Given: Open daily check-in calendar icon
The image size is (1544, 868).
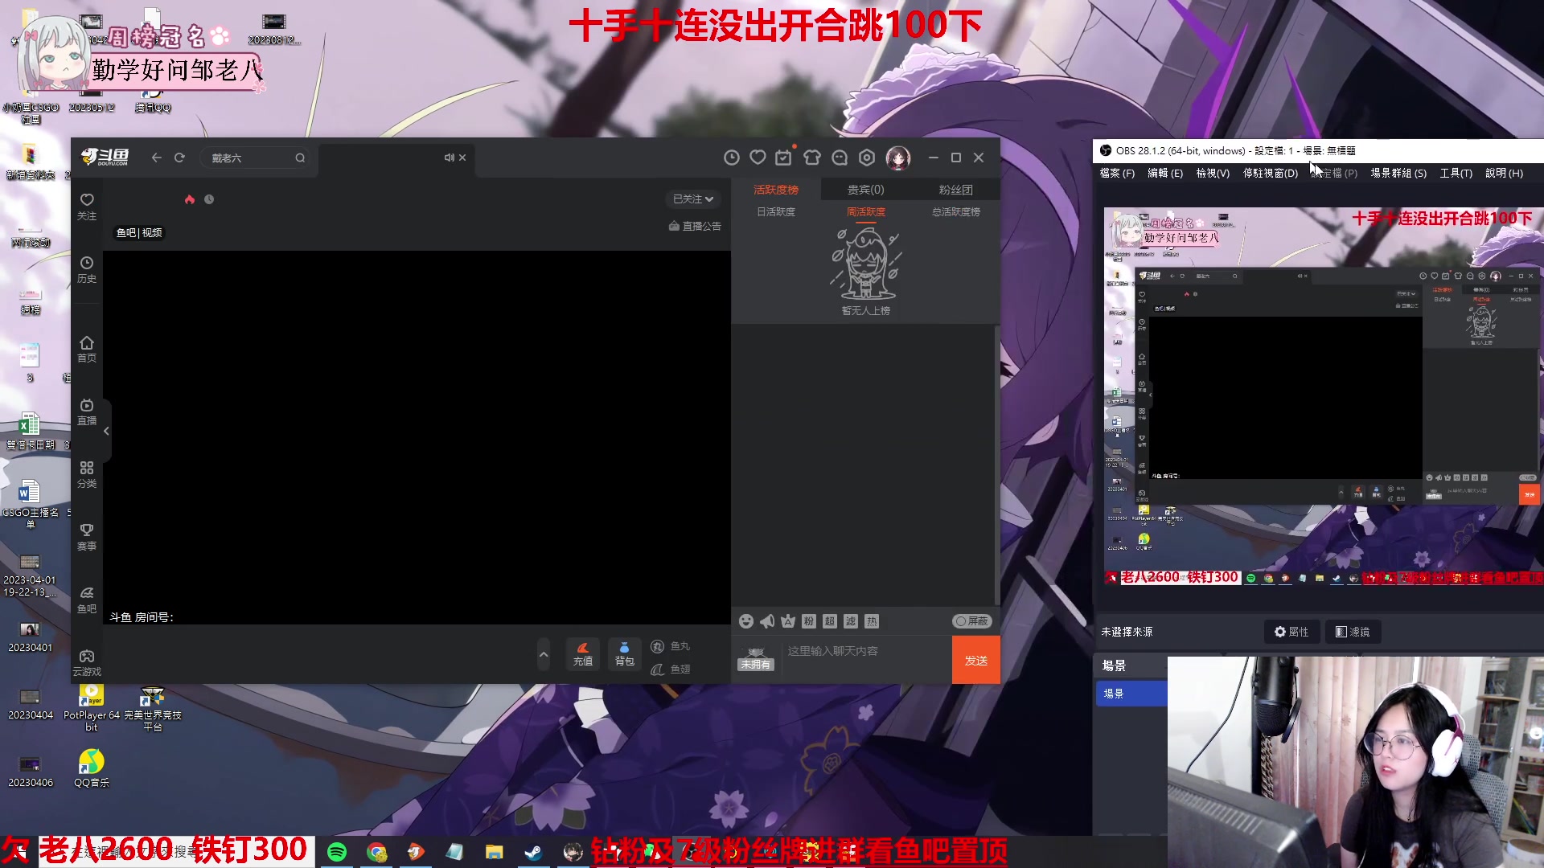Looking at the screenshot, I should click(x=783, y=158).
